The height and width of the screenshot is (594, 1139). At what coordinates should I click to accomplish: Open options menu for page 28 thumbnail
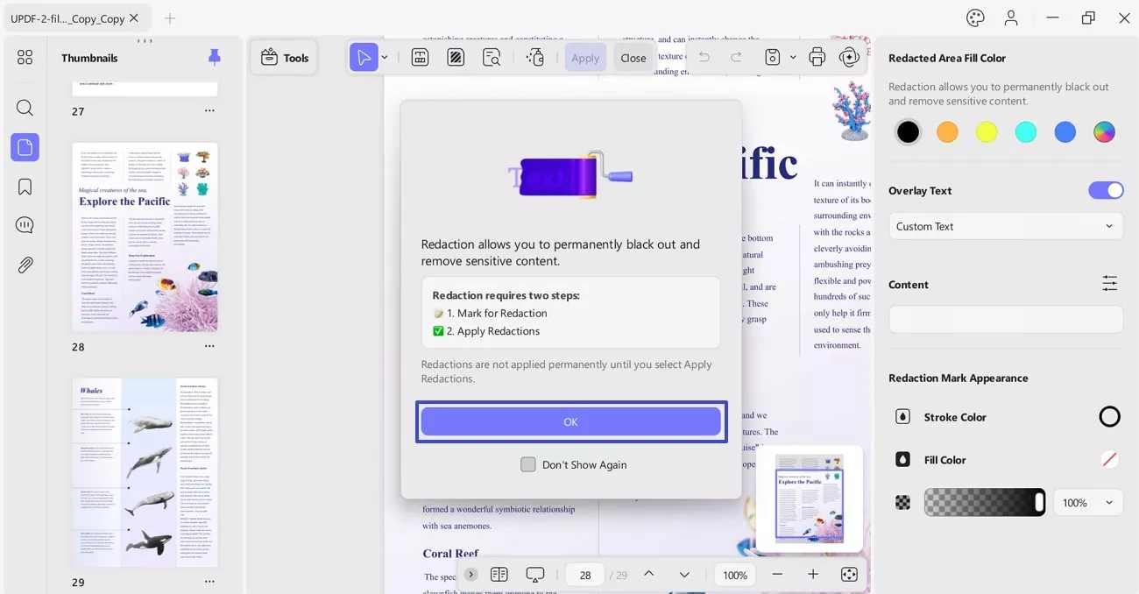pos(209,346)
